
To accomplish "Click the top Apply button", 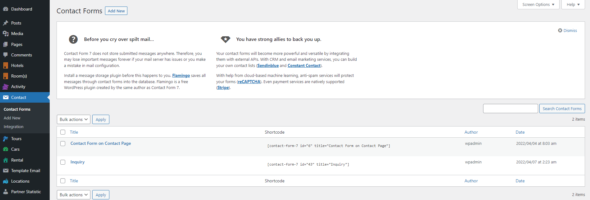I will (101, 119).
